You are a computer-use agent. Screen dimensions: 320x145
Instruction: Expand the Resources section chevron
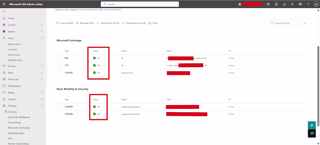click(42, 79)
